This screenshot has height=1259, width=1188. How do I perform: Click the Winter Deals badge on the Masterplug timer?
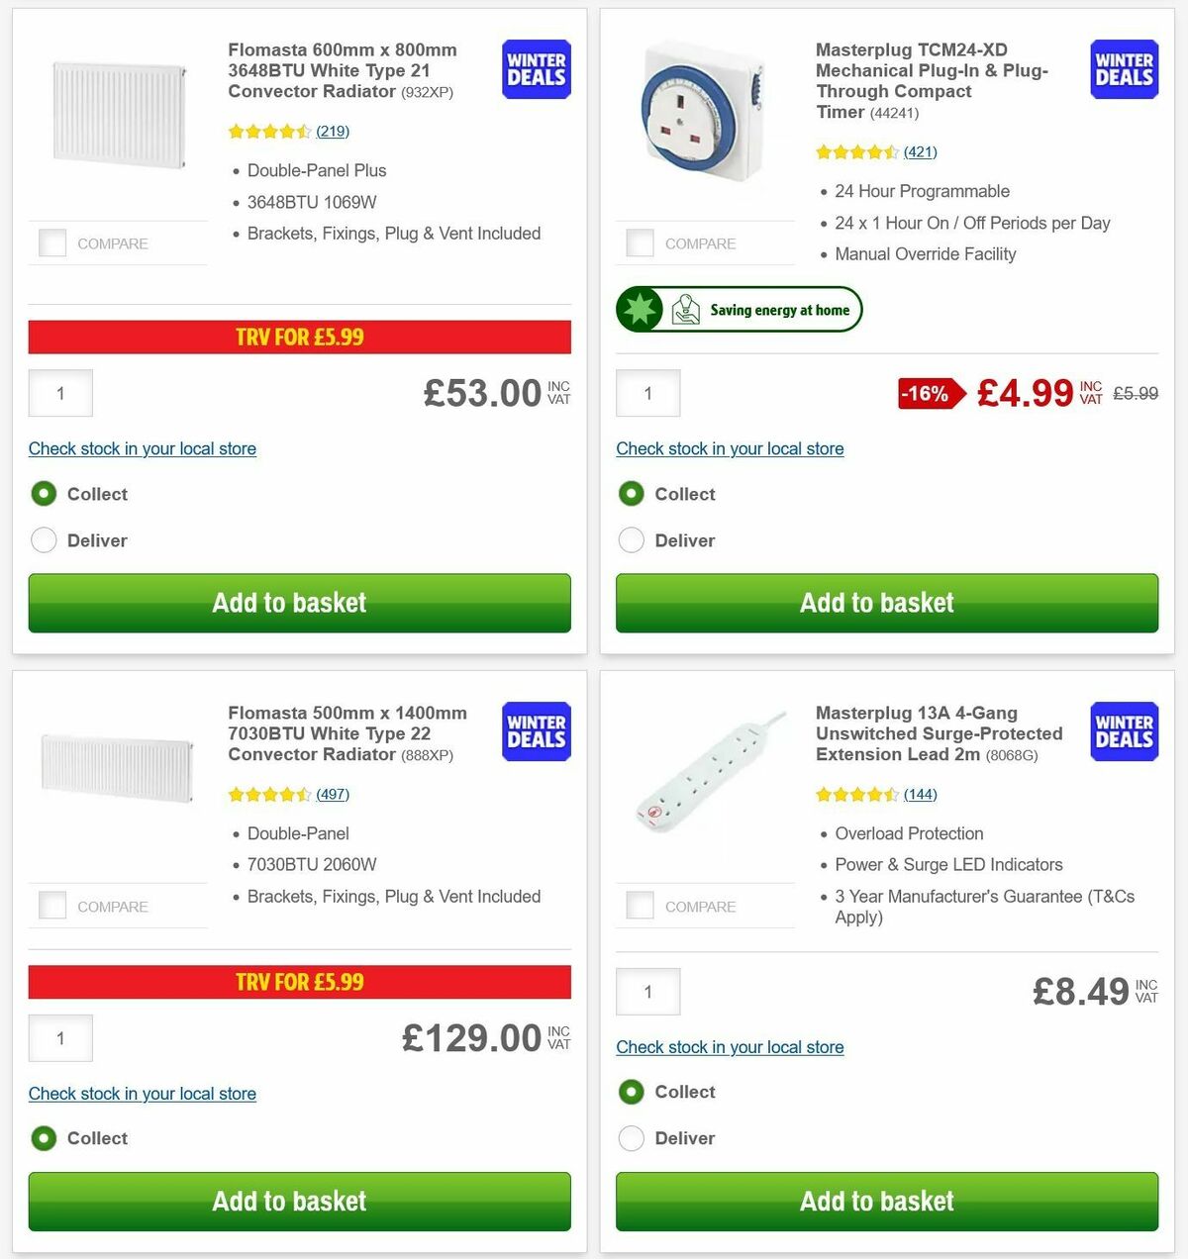pos(1123,69)
